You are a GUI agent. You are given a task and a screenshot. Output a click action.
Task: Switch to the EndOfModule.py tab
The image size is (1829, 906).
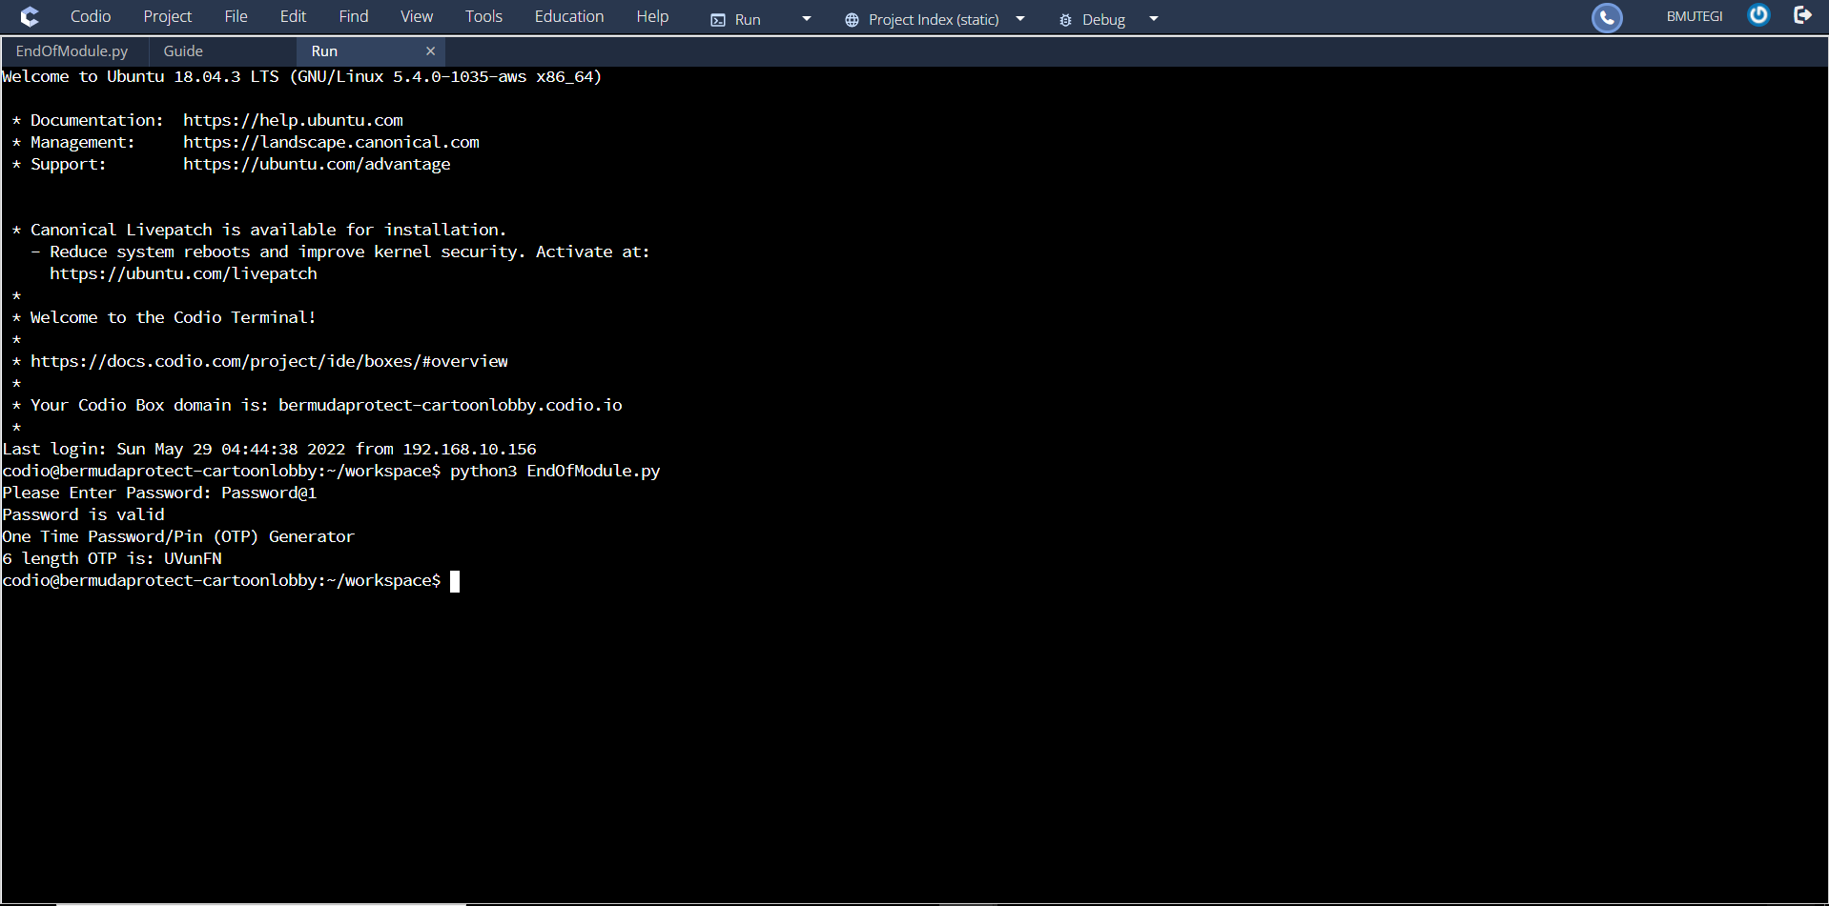click(x=72, y=51)
